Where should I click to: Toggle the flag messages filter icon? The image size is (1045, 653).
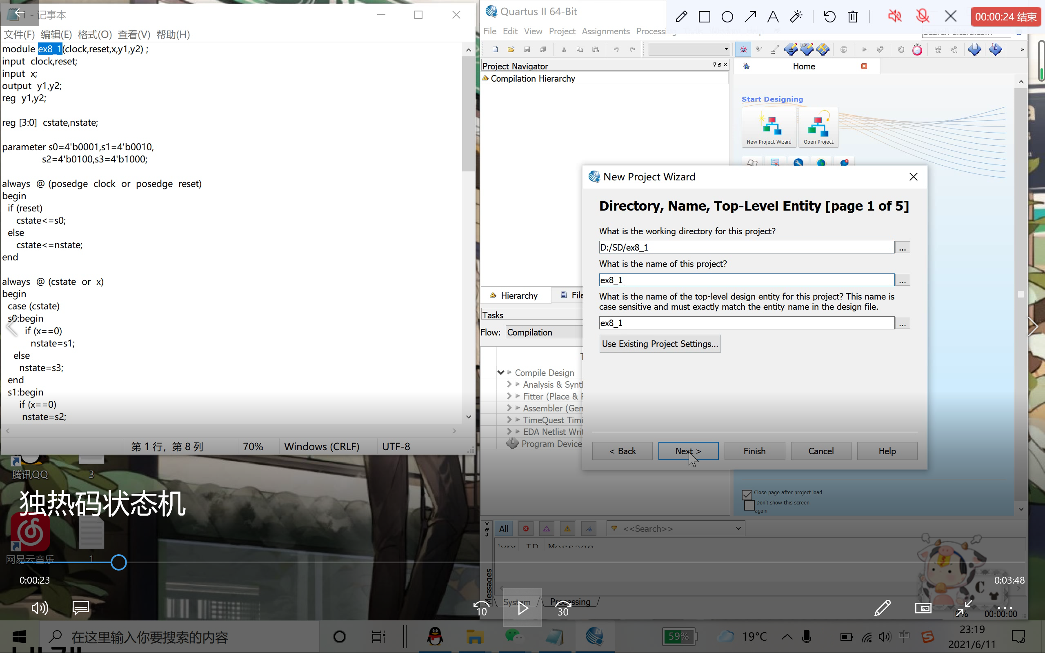click(x=589, y=529)
